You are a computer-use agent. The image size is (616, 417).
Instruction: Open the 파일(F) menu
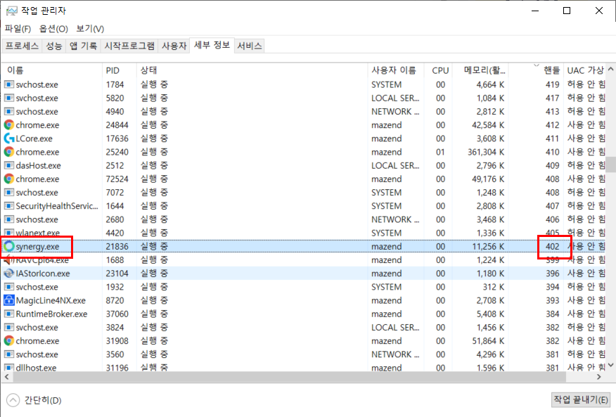tap(18, 29)
